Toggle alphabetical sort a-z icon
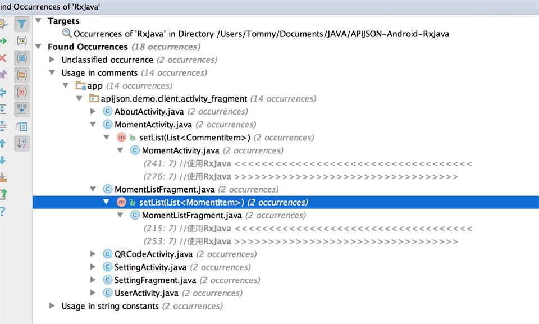Image resolution: width=539 pixels, height=324 pixels. pyautogui.click(x=22, y=143)
